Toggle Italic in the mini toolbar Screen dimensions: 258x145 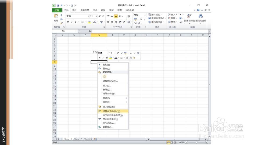(x=103, y=58)
